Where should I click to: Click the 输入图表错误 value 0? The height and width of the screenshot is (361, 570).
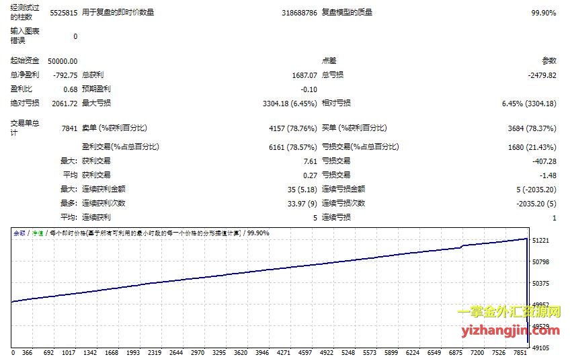tap(75, 37)
